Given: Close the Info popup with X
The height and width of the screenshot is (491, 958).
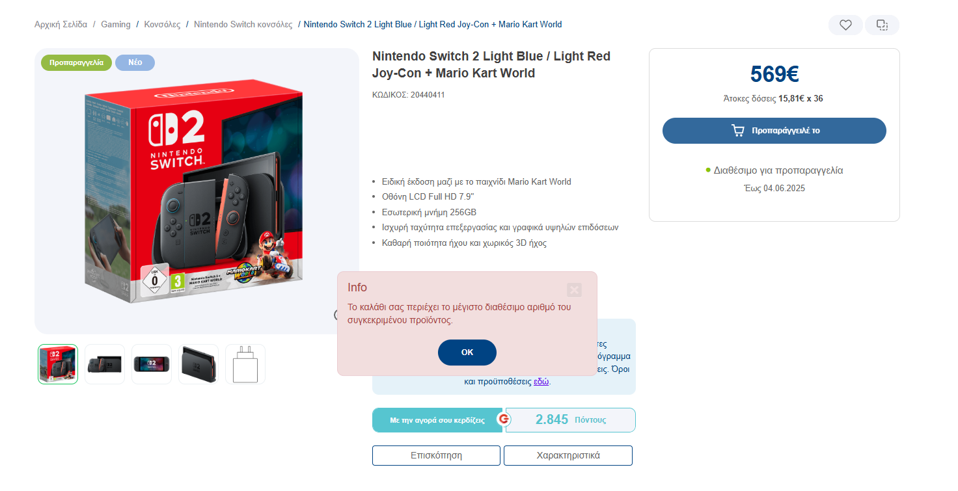Looking at the screenshot, I should click(x=574, y=290).
